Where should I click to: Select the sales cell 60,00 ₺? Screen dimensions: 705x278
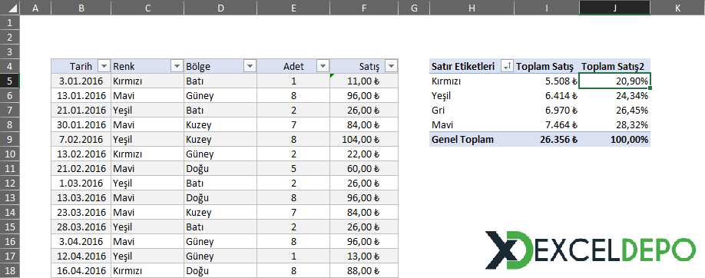coord(364,169)
